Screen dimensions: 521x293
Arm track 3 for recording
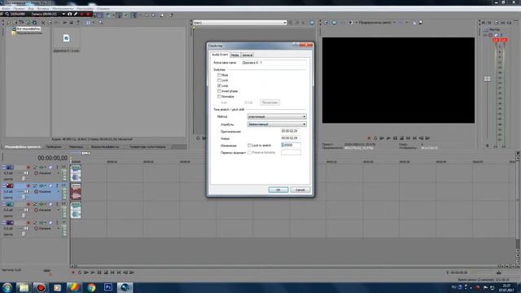coord(28,204)
